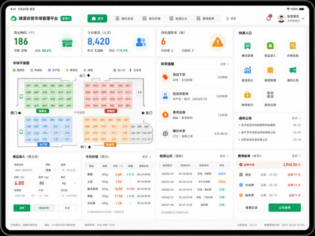
Task: Expand the user account dropdown chevron
Action: [x=303, y=18]
